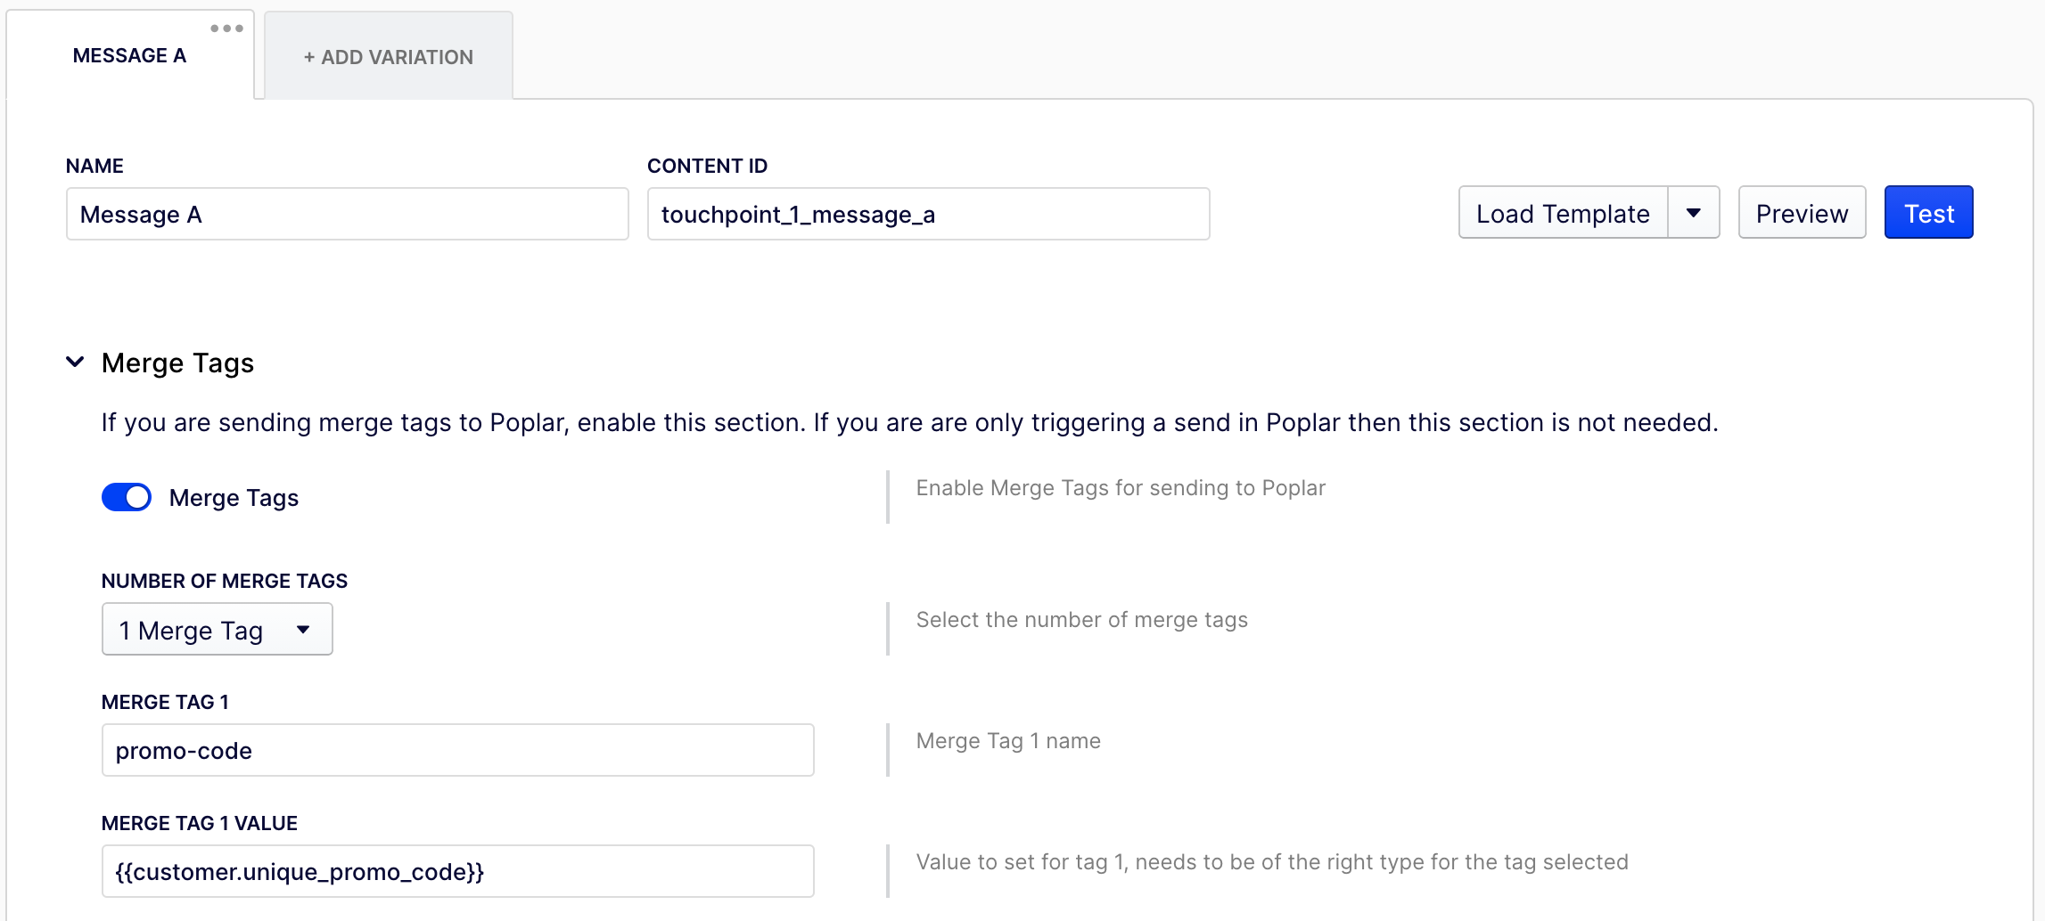Disable the Merge Tags toggle switch

[127, 497]
